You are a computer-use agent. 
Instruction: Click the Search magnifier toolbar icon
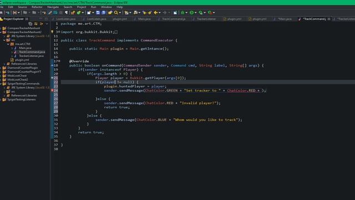[116, 12]
